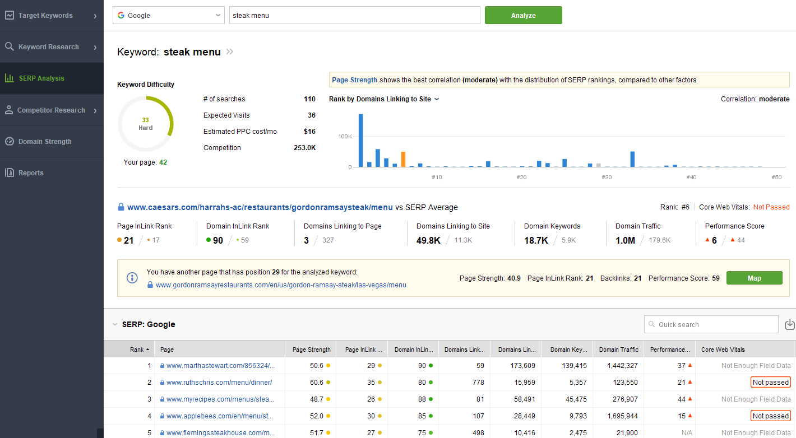Viewport: 796px width, 438px height.
Task: Click the grey bar near #30 in chart
Action: click(599, 165)
